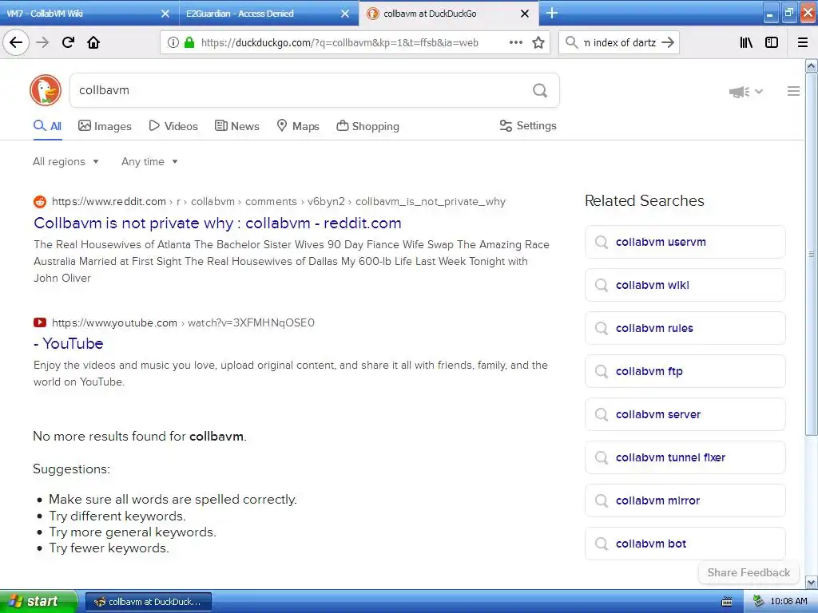Run search with DuckDuckGo magnifier button
The height and width of the screenshot is (613, 818).
pyautogui.click(x=540, y=90)
